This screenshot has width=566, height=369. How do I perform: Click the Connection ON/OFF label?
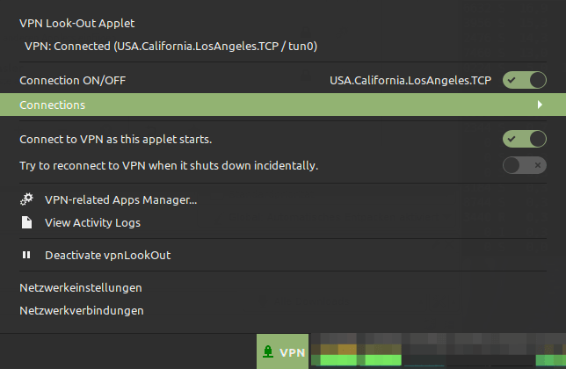73,81
